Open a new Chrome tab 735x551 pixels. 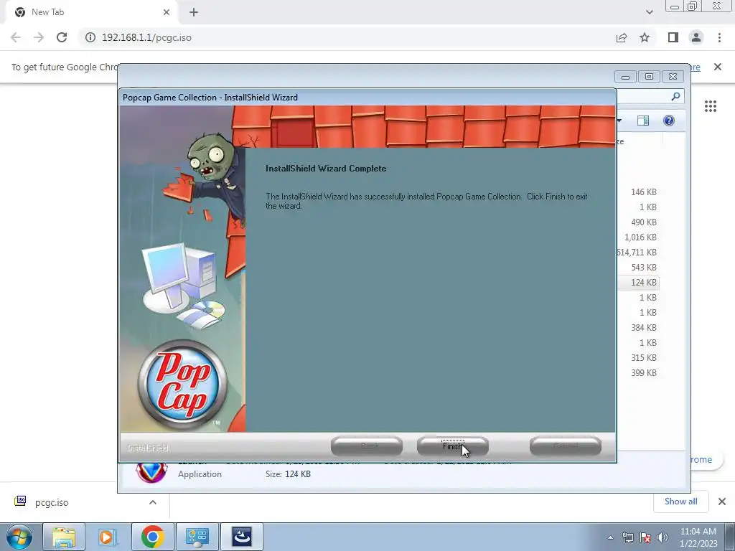tap(194, 12)
